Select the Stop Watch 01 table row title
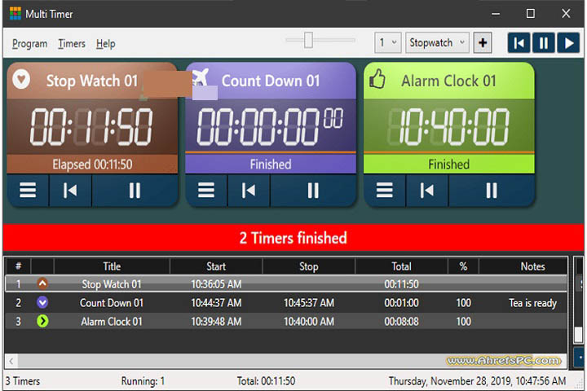The width and height of the screenshot is (587, 391). click(x=112, y=284)
